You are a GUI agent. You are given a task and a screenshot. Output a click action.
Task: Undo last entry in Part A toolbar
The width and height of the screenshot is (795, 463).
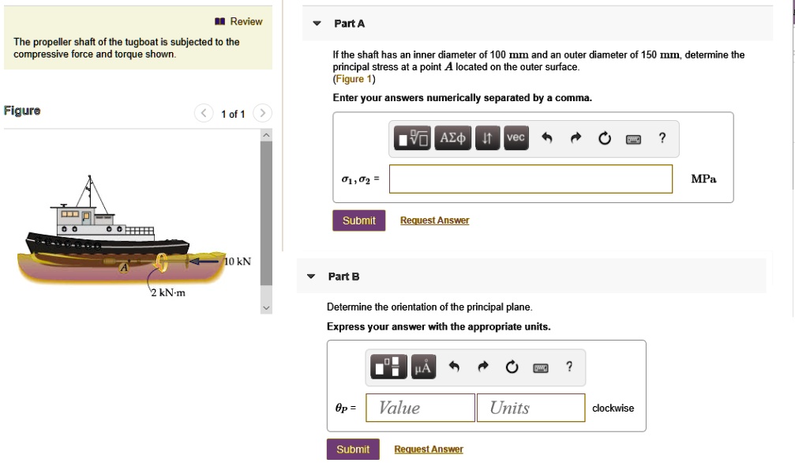(546, 139)
